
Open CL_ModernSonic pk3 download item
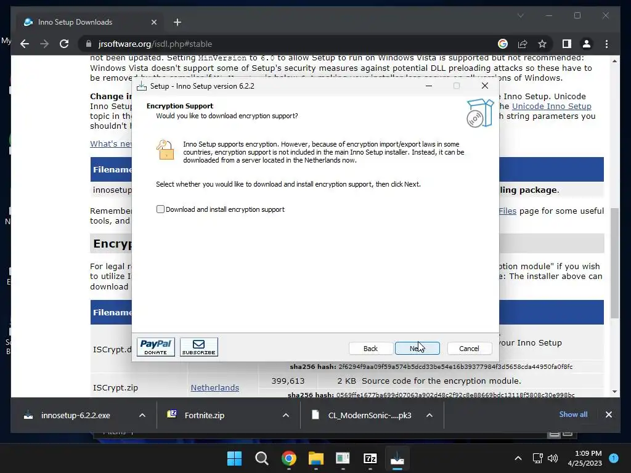coord(370,415)
